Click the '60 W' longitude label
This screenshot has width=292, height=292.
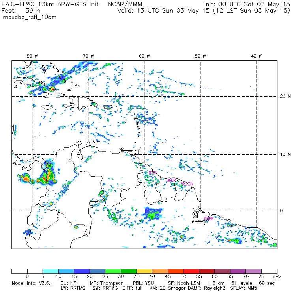click(144, 56)
